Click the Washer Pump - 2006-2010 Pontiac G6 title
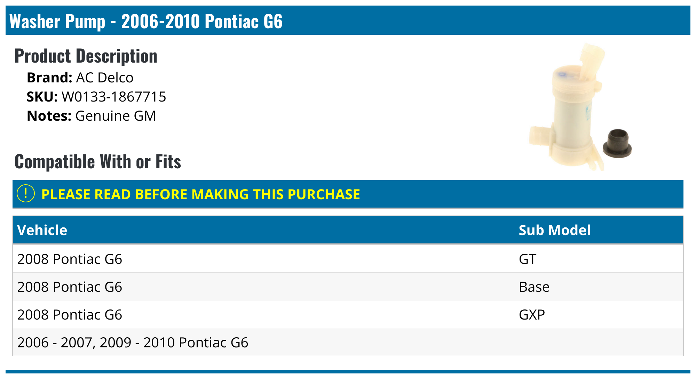 [x=146, y=21]
